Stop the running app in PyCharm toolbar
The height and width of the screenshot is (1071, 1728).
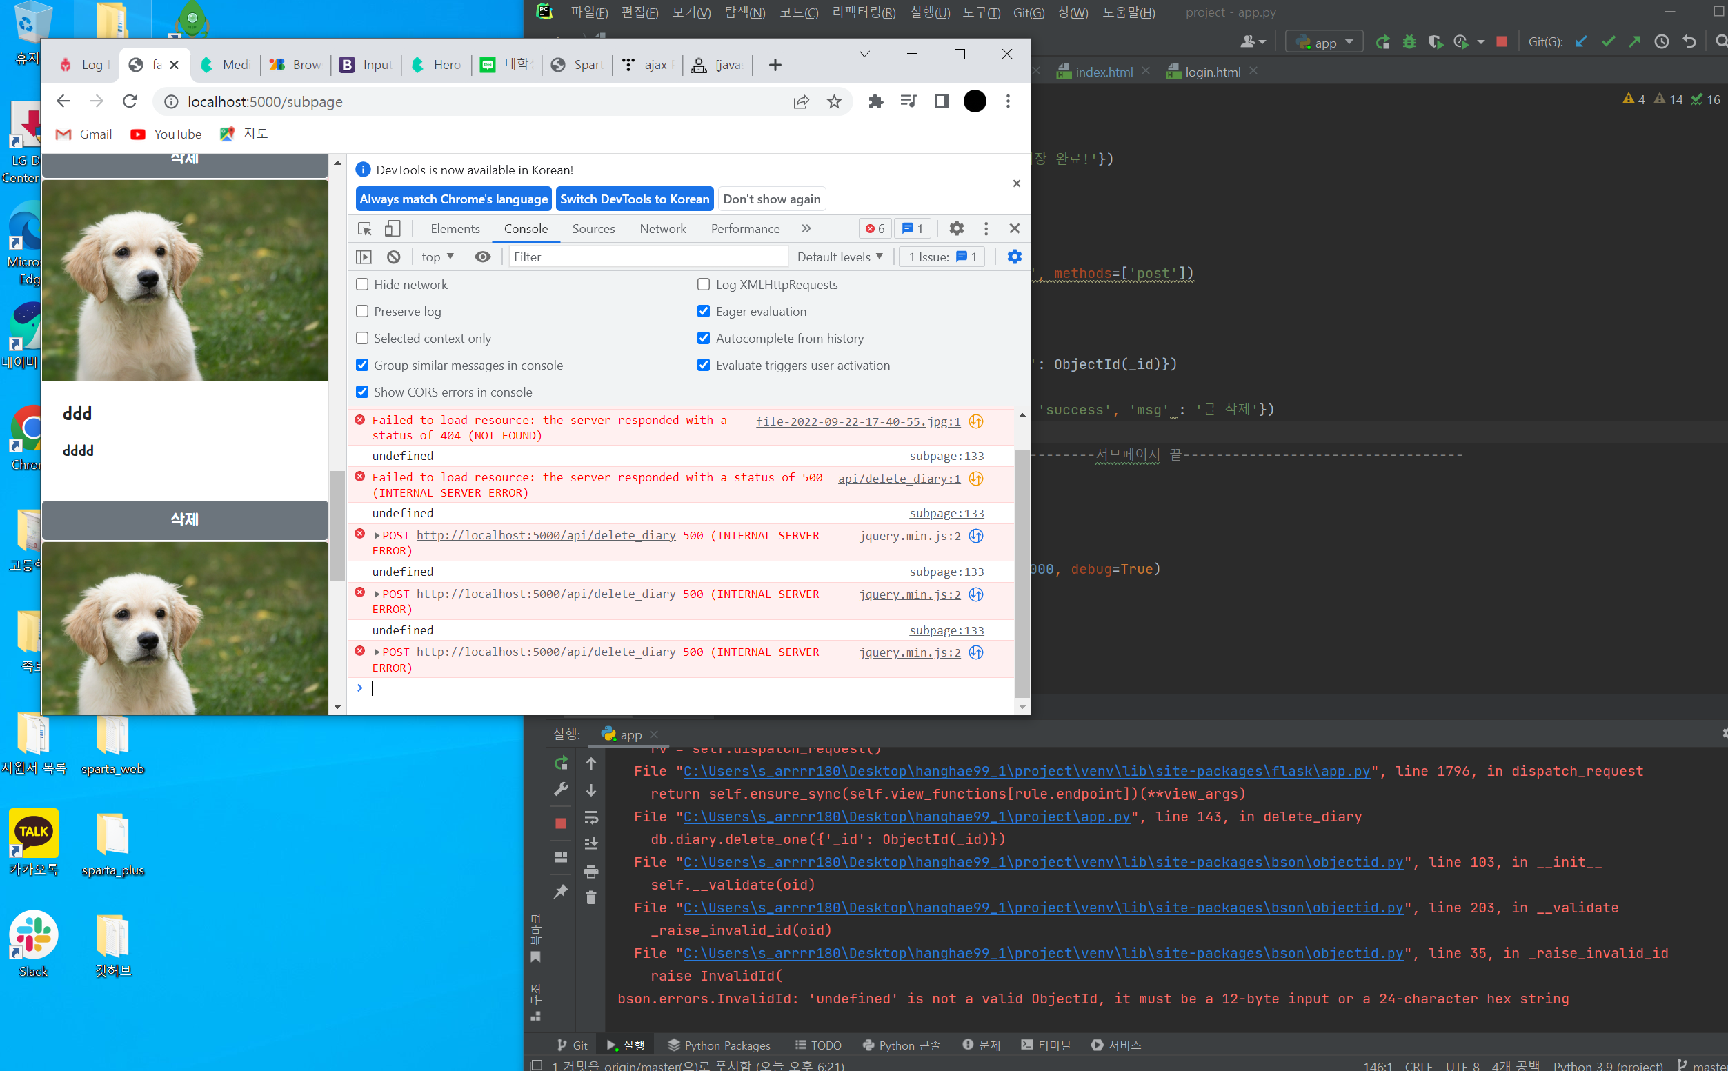pyautogui.click(x=1500, y=42)
